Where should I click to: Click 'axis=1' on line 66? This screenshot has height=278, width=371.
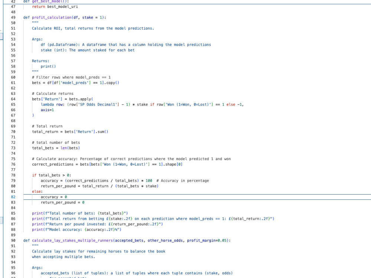point(47,110)
